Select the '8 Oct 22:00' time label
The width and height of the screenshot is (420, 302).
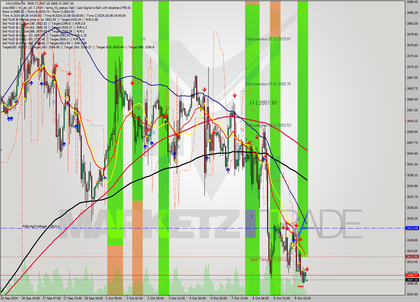283,298
